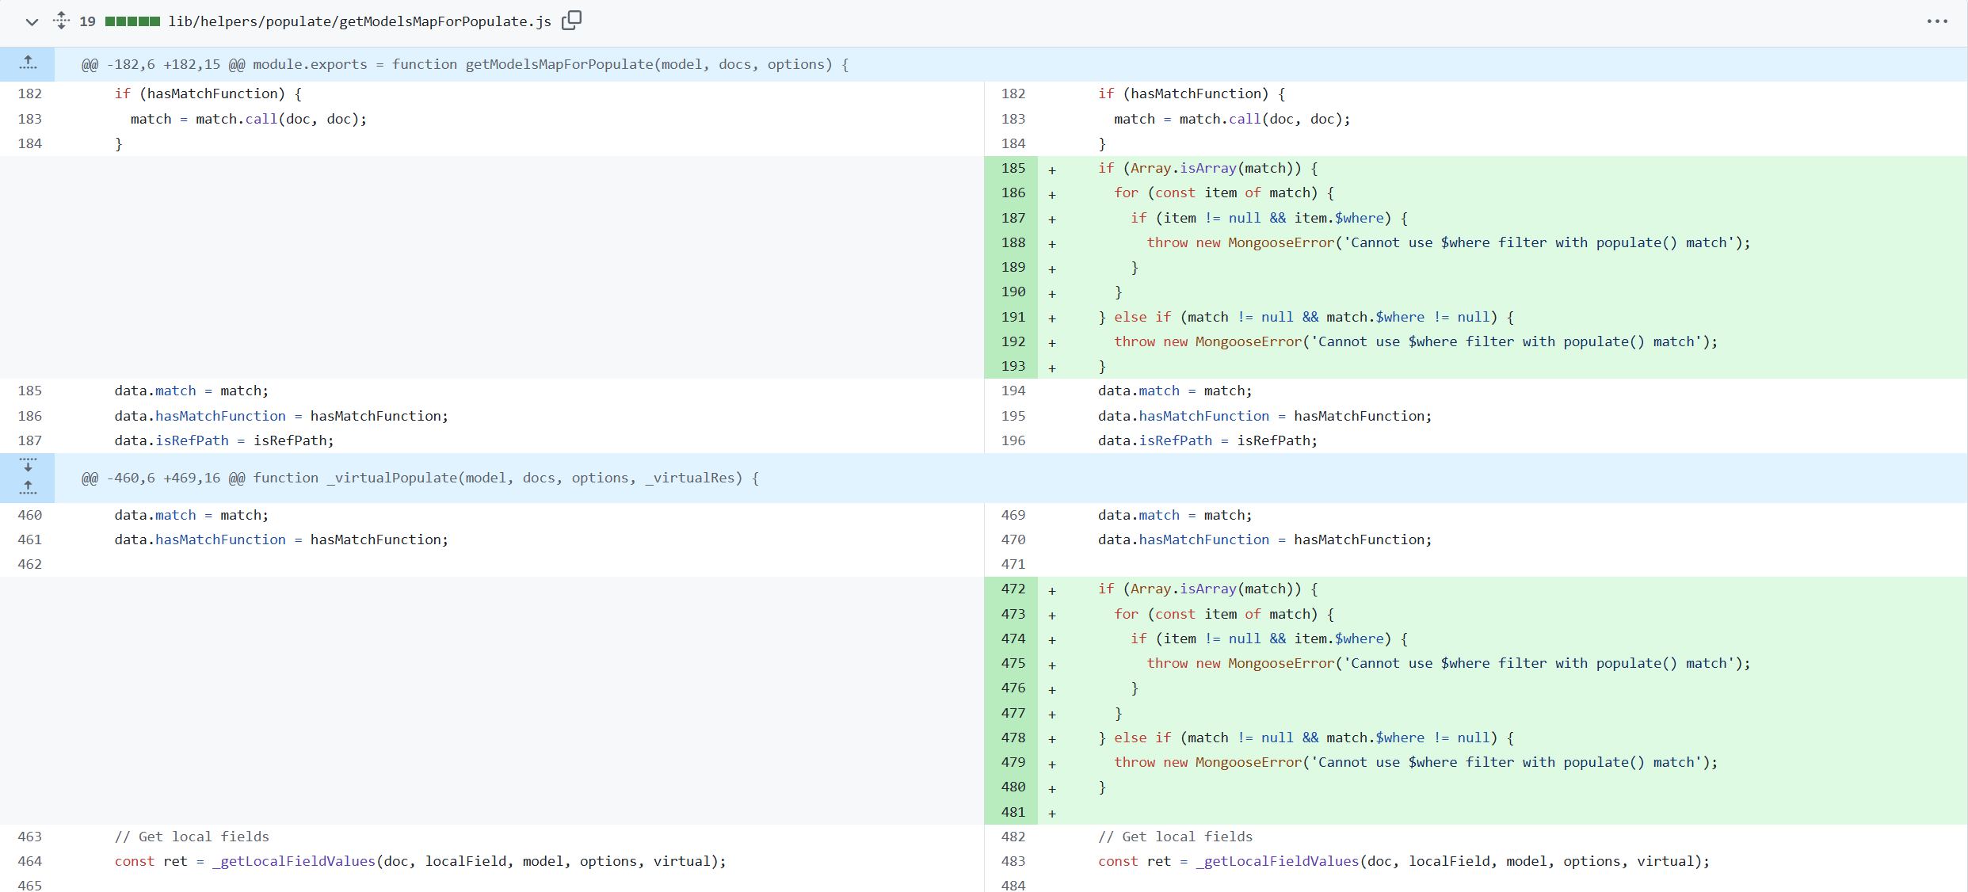1968x892 pixels.
Task: Expand down arrow at hunk @@ -460,6 +469,16
Action: 28,465
